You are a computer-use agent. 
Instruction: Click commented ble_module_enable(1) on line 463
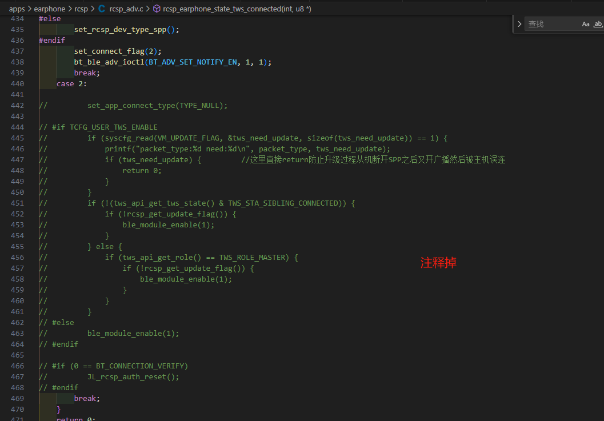tap(133, 333)
